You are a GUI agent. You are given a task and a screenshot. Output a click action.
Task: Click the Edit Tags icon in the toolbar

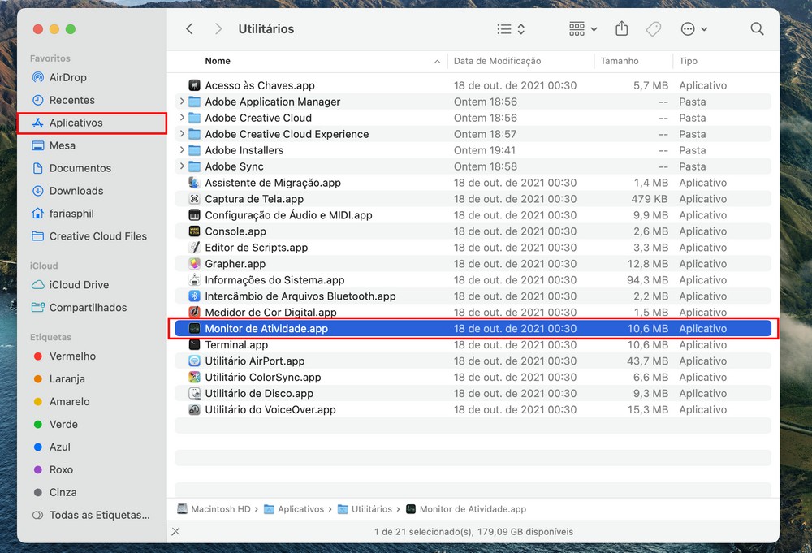point(653,29)
